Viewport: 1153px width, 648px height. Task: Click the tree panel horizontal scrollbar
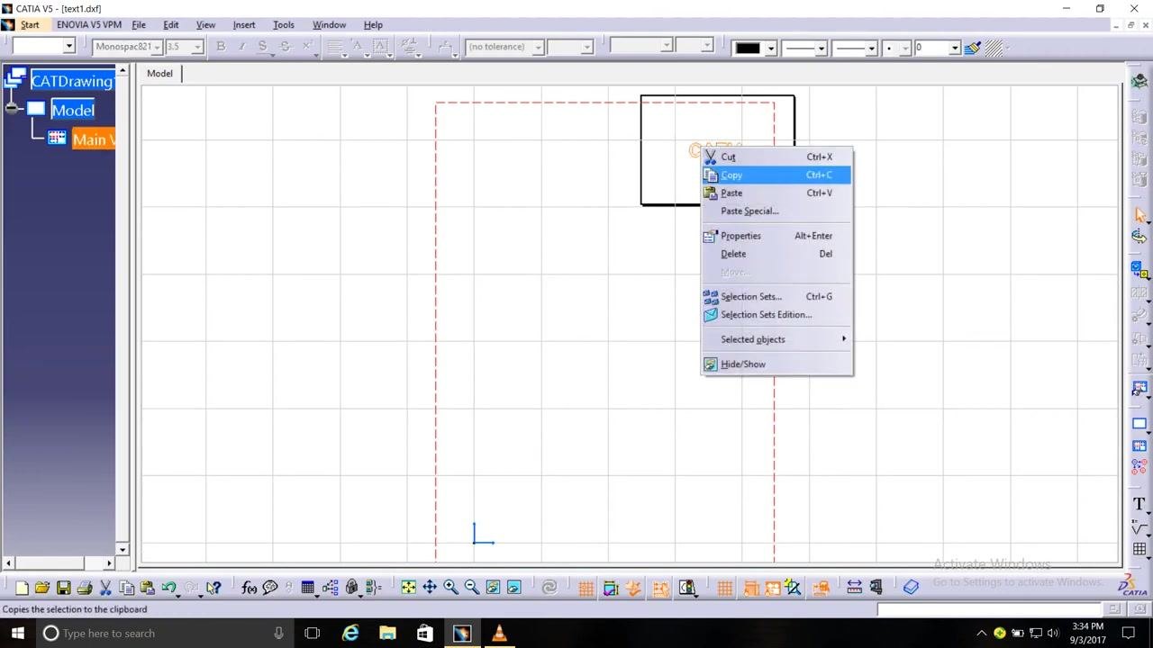coord(59,563)
